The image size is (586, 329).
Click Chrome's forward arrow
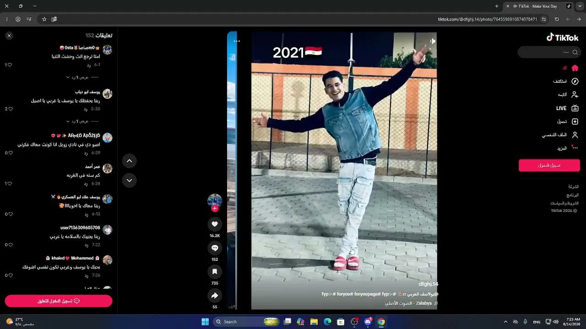(x=568, y=19)
